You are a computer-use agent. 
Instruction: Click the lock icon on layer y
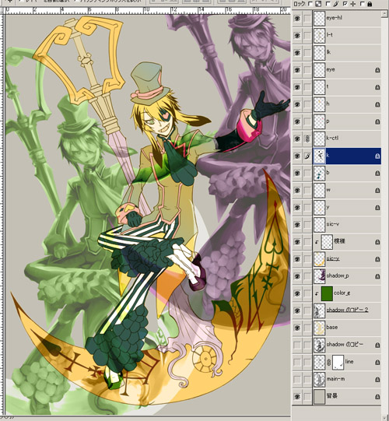click(x=377, y=208)
